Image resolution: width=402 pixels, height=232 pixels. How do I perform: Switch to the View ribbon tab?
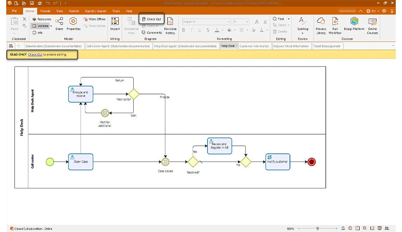[x=60, y=11]
